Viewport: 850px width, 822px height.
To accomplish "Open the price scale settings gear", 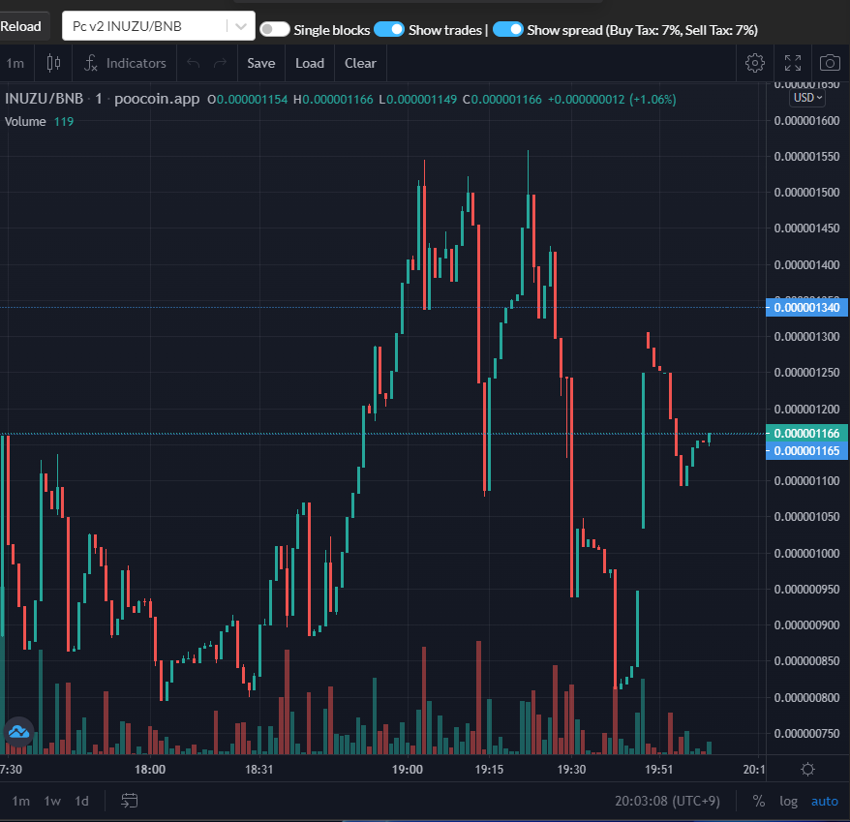I will tap(807, 769).
